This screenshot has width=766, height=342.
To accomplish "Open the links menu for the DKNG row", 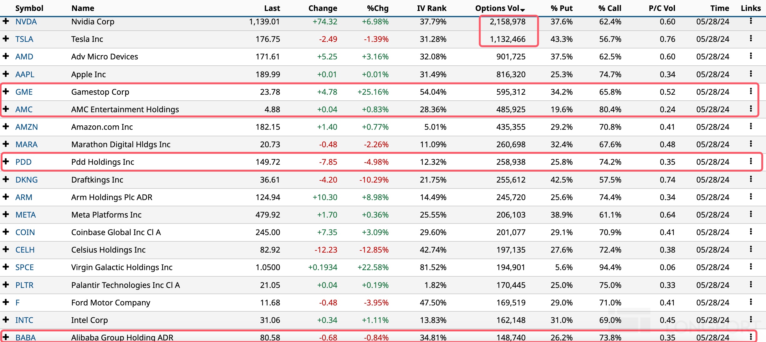I will (x=751, y=179).
